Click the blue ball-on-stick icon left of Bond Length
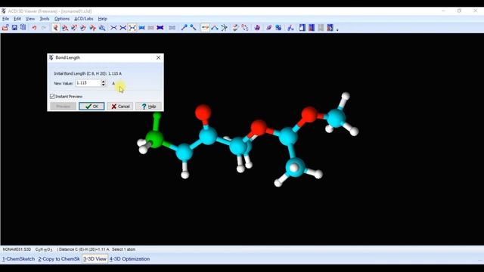 194,28
